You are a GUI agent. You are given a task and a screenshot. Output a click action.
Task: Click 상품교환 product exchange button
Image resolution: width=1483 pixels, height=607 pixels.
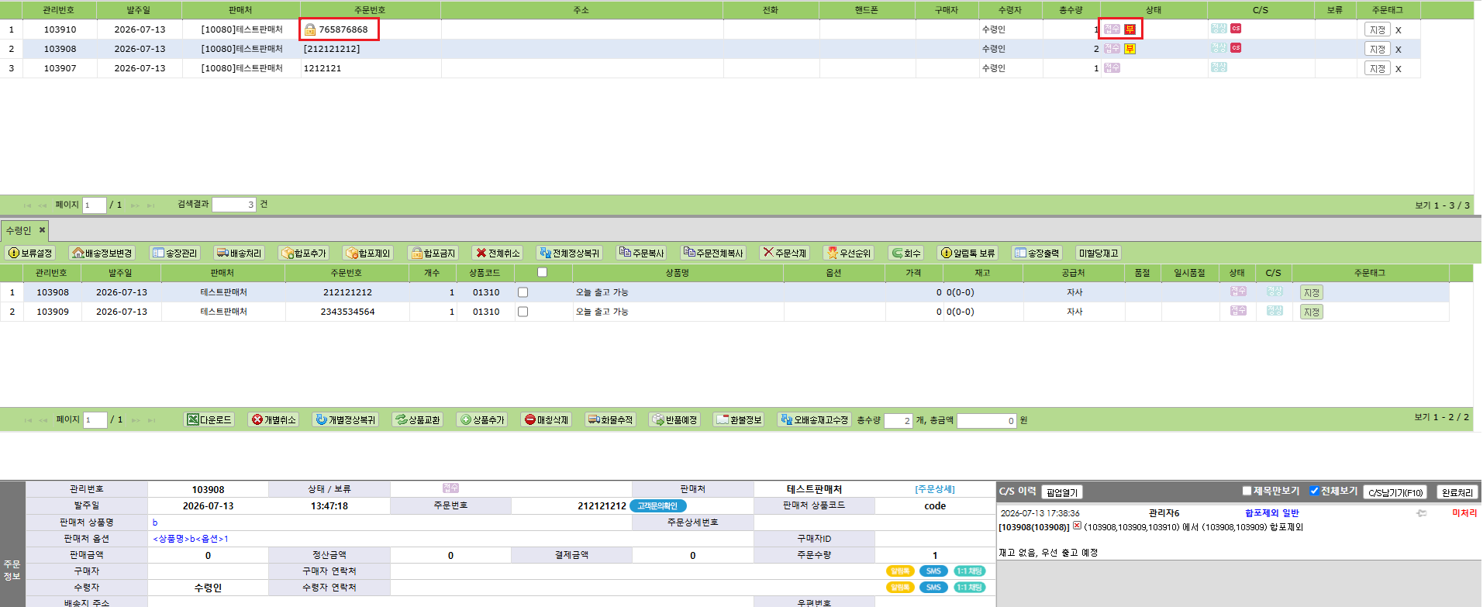418,419
